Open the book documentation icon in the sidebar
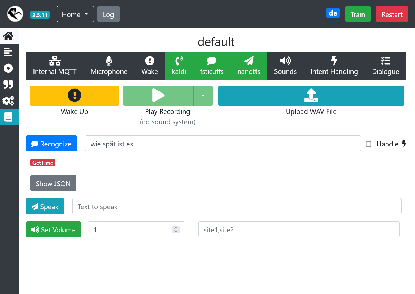 (8, 117)
